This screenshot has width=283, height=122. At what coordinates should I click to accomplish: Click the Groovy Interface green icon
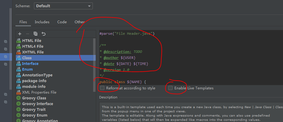pos(19,104)
